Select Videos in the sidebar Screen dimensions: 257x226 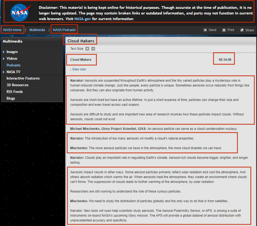(12, 58)
